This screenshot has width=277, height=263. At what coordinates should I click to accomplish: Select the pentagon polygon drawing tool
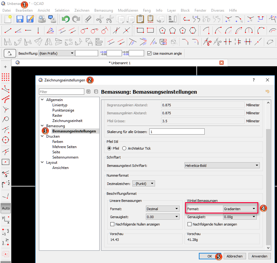pyautogui.click(x=162, y=30)
